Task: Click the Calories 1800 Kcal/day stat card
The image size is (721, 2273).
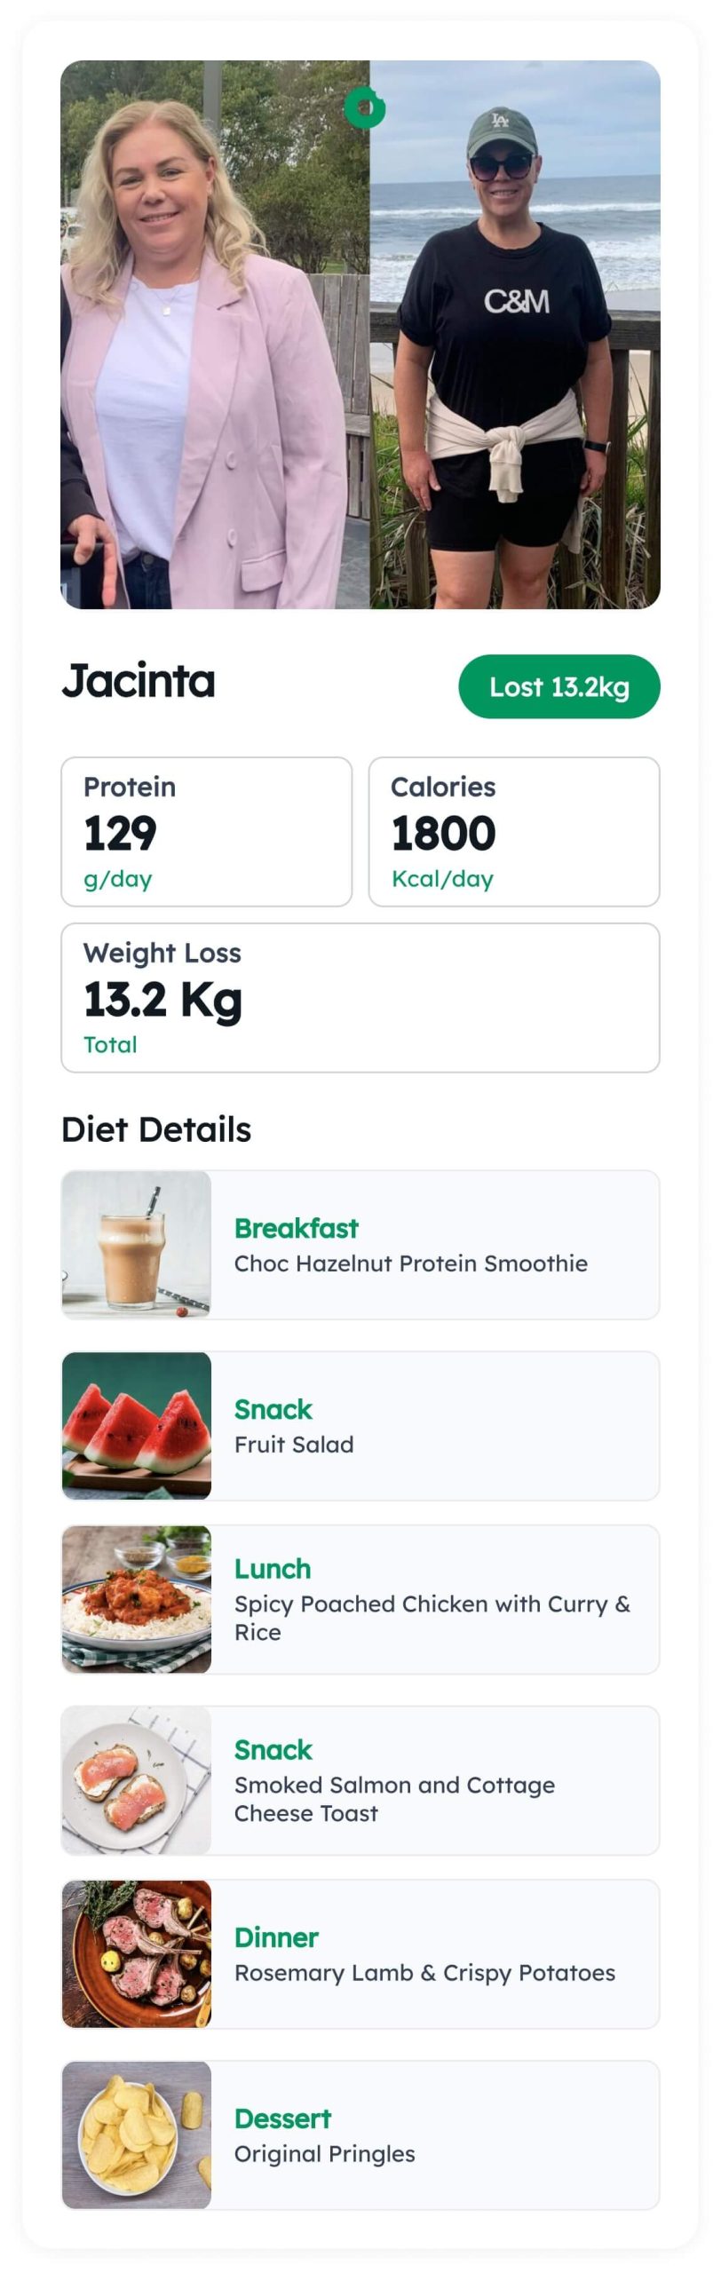Action: click(514, 831)
